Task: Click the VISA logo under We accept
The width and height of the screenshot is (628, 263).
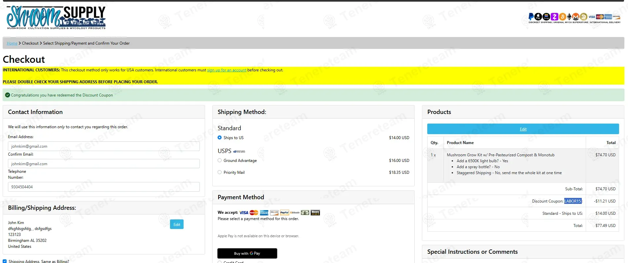Action: tap(244, 212)
